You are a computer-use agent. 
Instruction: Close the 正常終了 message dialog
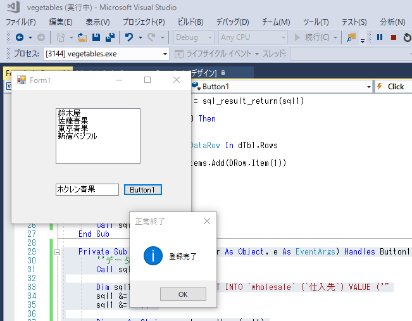(206, 221)
